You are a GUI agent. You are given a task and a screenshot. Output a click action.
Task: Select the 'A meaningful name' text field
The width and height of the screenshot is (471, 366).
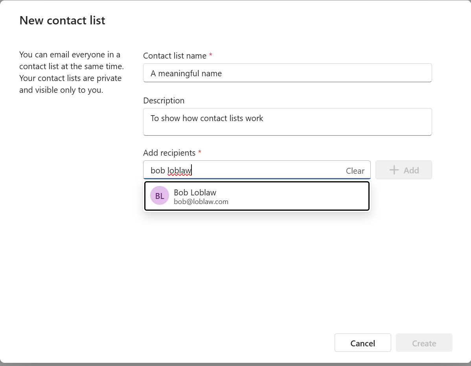(x=287, y=73)
